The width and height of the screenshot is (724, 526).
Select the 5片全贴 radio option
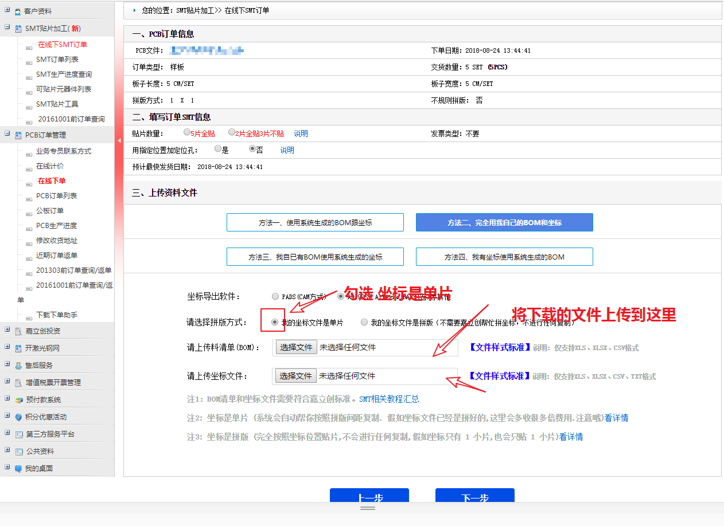[x=186, y=132]
